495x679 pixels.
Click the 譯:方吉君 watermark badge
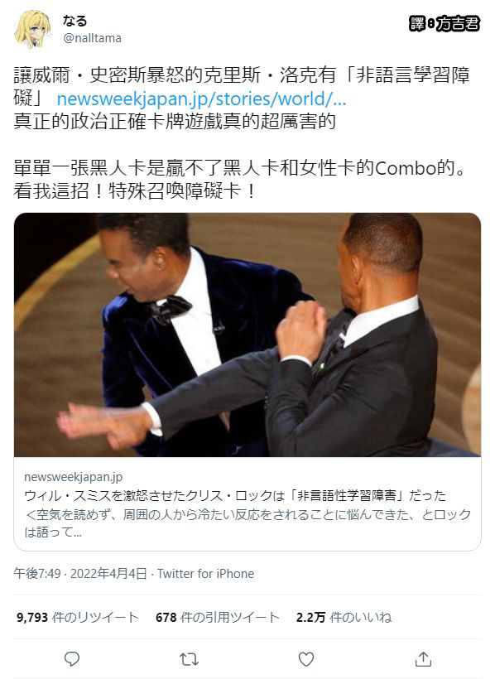(445, 23)
